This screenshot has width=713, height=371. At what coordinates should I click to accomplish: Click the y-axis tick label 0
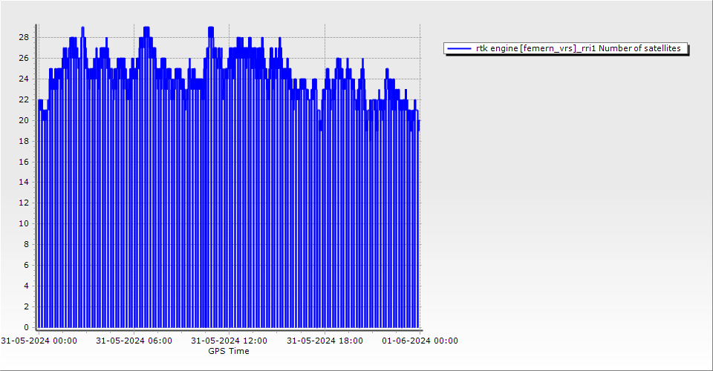click(x=26, y=327)
